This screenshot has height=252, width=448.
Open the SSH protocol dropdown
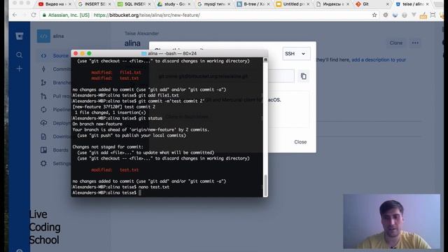(296, 54)
